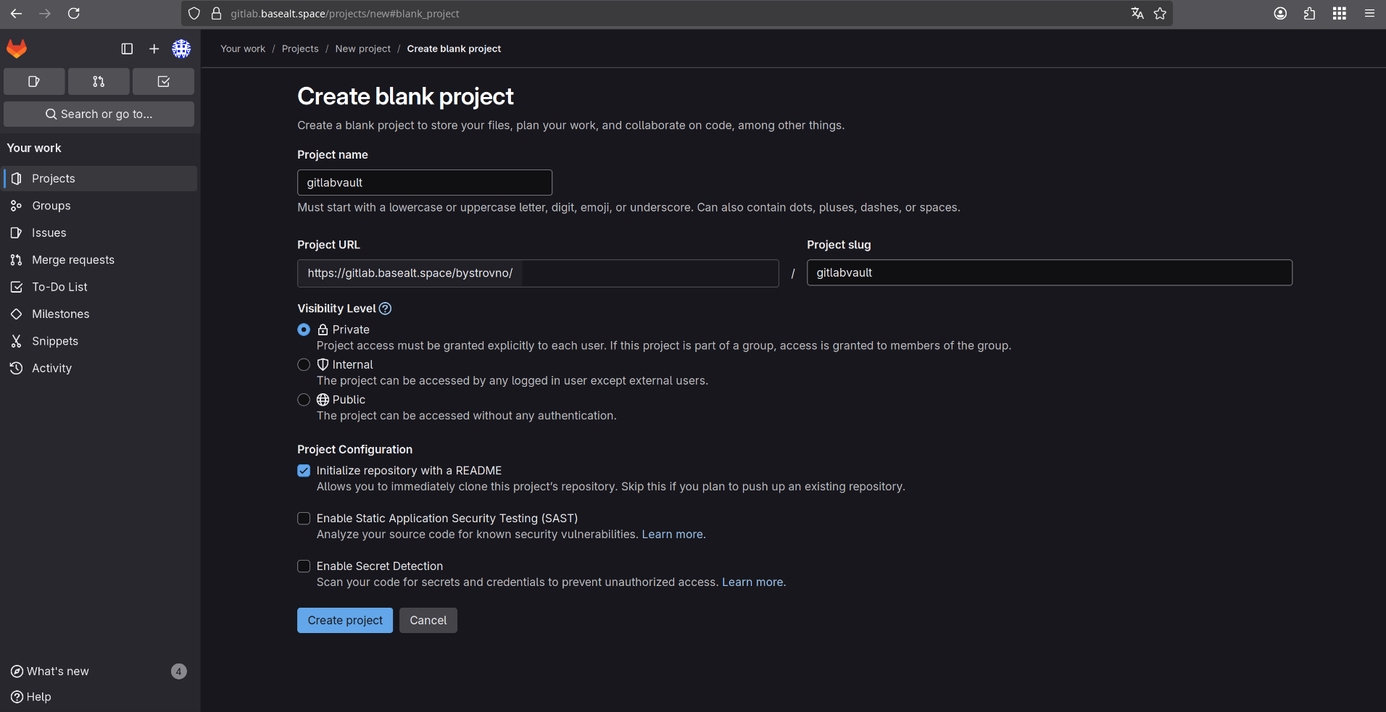Click the GitLab fox logo

pos(17,49)
